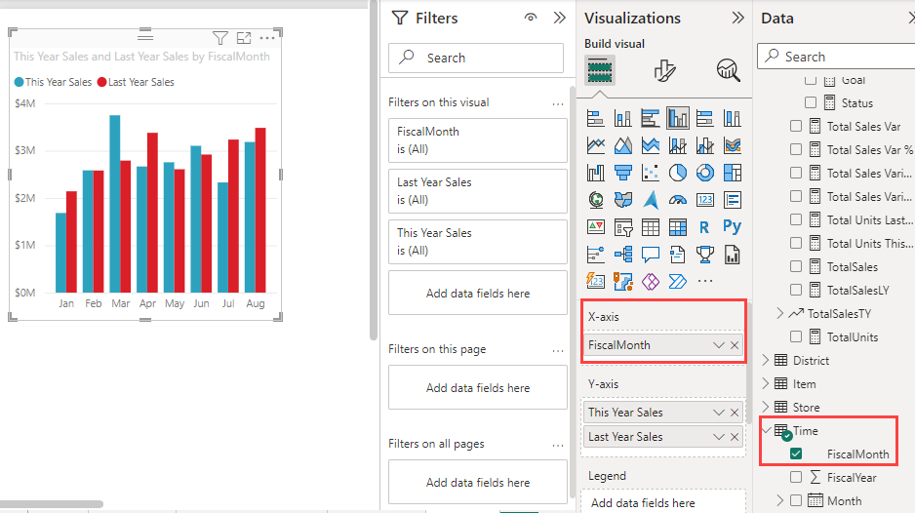Insert the Slicer visual
915x513 pixels.
click(x=622, y=227)
